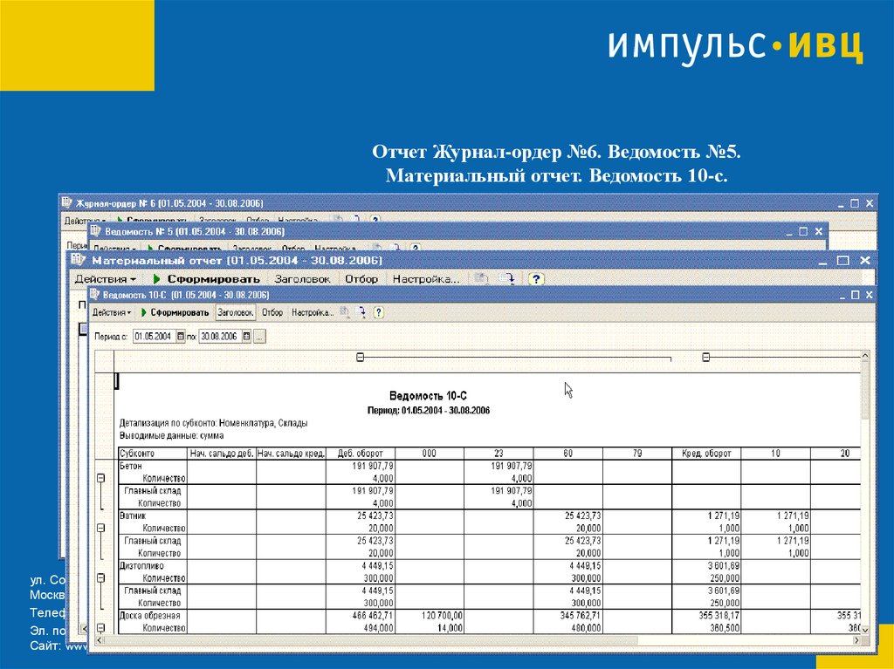The width and height of the screenshot is (894, 669).
Task: Click save settings icon in Ведомость 10-С toolbar
Action: tap(361, 312)
